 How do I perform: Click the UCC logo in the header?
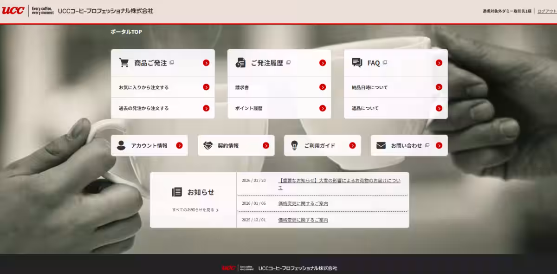click(x=14, y=9)
